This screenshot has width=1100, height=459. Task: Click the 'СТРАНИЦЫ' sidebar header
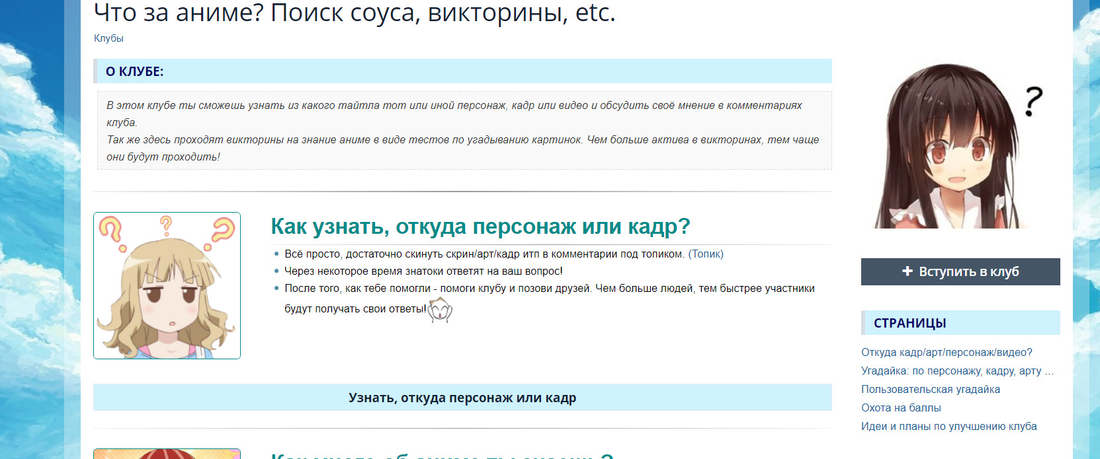point(910,323)
